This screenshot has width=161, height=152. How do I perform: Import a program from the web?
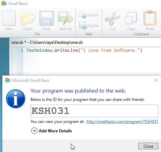point(89,15)
